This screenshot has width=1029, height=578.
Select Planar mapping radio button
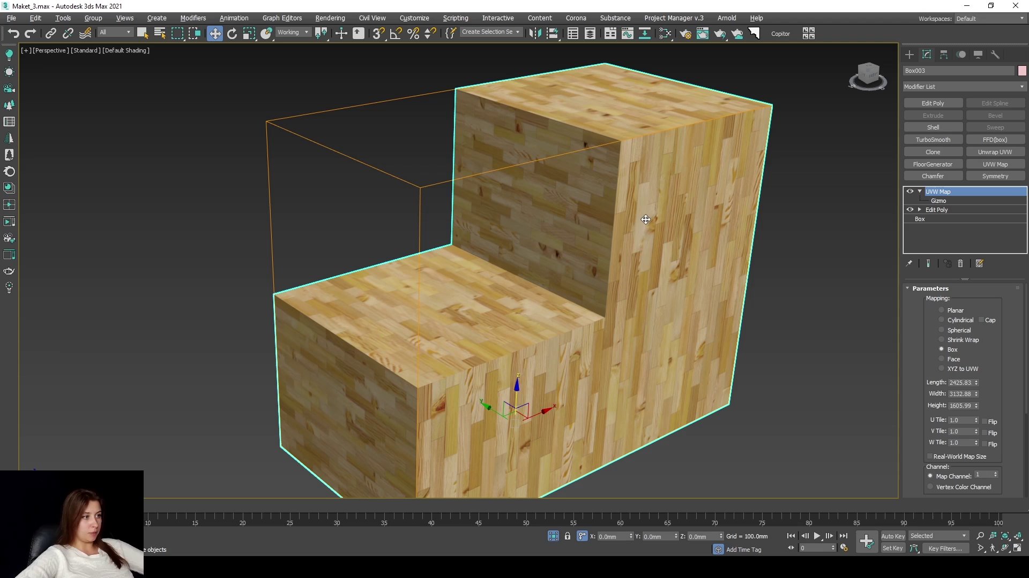pyautogui.click(x=941, y=310)
